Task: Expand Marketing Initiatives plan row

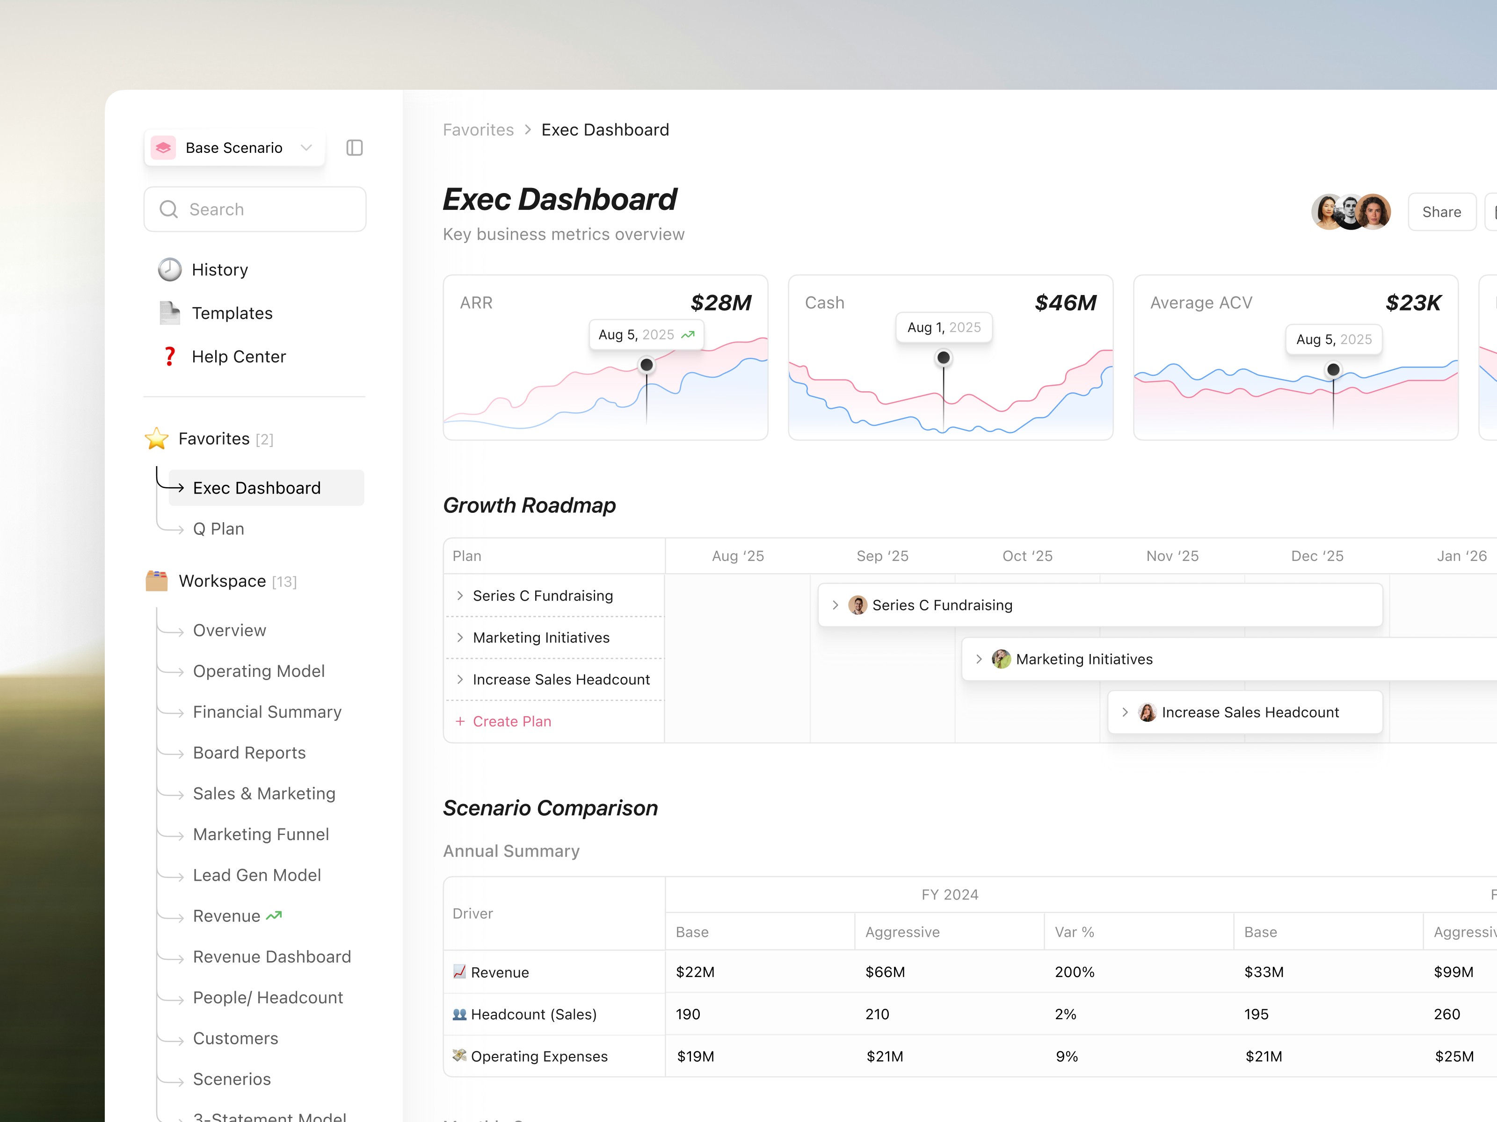Action: [x=460, y=637]
